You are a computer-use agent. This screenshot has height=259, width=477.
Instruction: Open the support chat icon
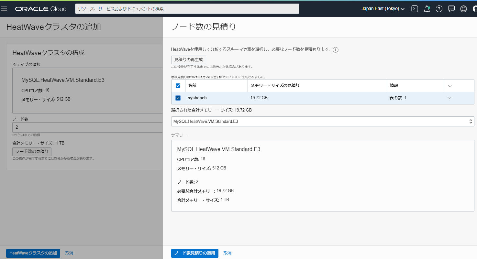pos(451,9)
